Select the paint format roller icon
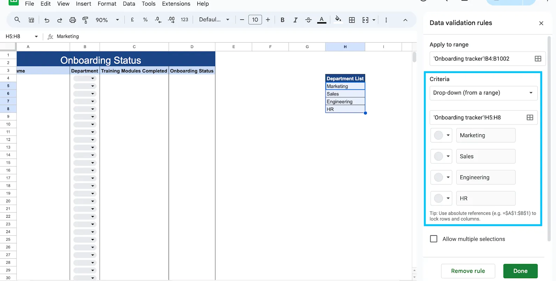Viewport: 556px width, 281px height. click(x=85, y=20)
